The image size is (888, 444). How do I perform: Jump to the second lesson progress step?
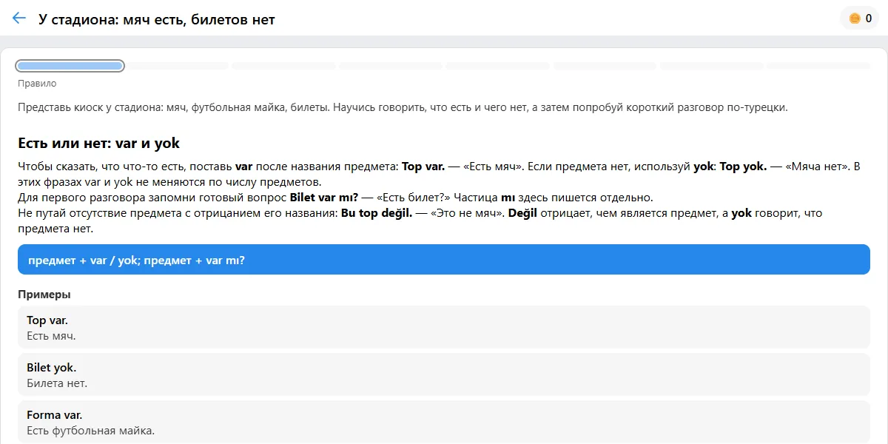pos(177,66)
